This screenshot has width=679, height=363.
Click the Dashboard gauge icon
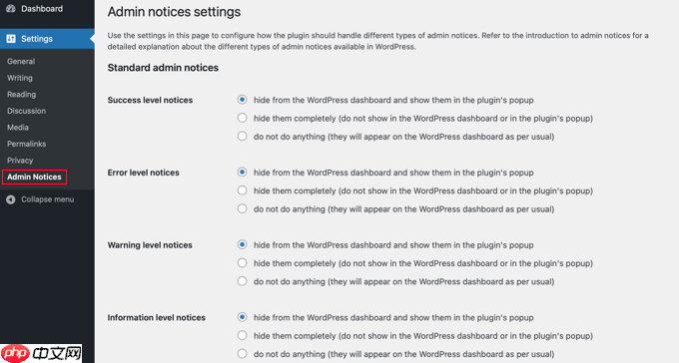click(11, 9)
